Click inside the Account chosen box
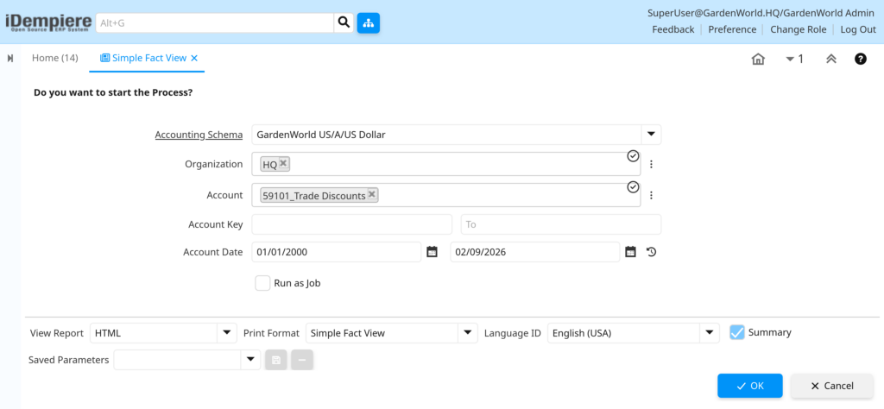 (446, 196)
